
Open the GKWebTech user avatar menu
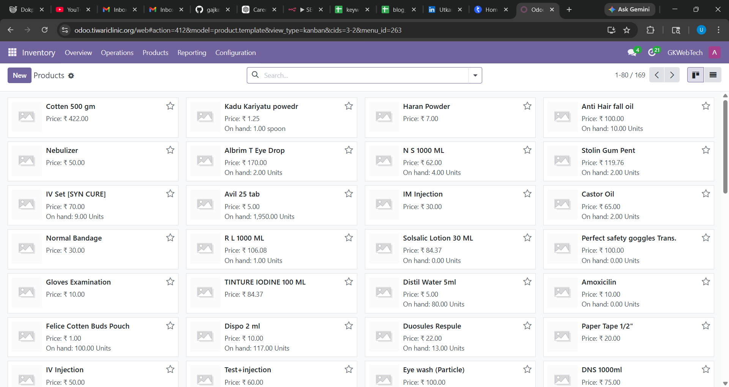[x=715, y=52]
